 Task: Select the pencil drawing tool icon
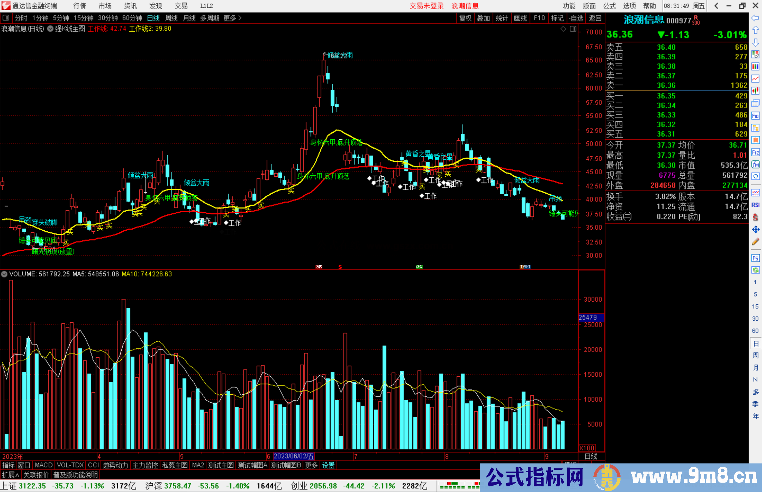(755, 242)
